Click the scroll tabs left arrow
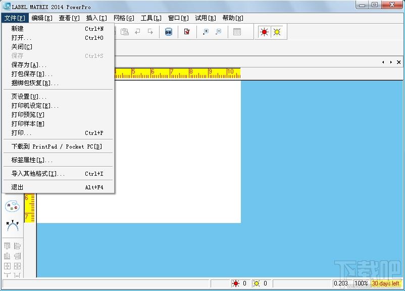Viewport: 405px width, 291px height. tap(383, 62)
